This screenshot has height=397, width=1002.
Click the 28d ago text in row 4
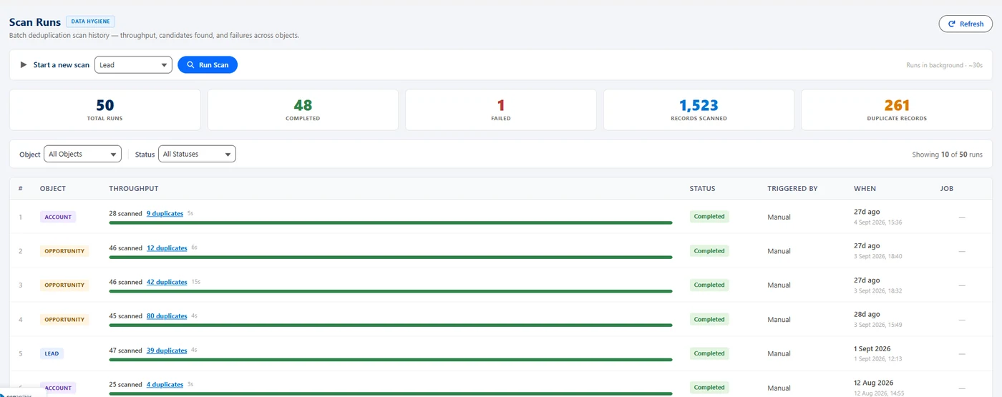[867, 315]
